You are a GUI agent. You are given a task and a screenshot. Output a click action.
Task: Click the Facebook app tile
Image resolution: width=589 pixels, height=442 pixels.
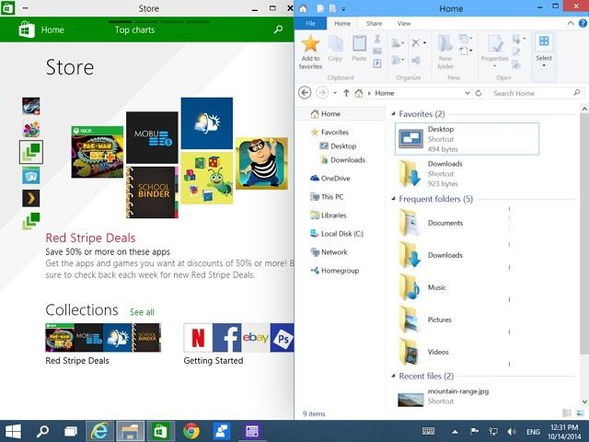pos(226,338)
